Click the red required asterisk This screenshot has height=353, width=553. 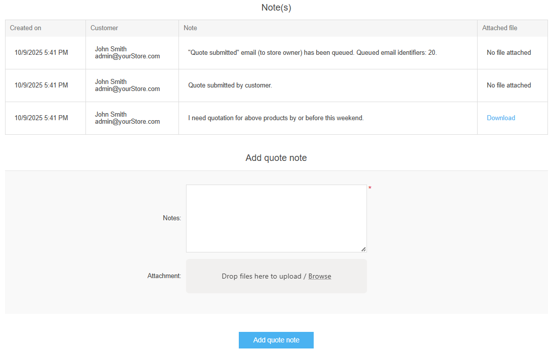[370, 188]
